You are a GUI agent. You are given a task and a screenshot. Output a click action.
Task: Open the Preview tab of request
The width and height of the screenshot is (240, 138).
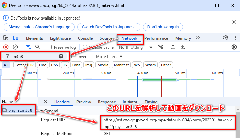[x=84, y=102]
